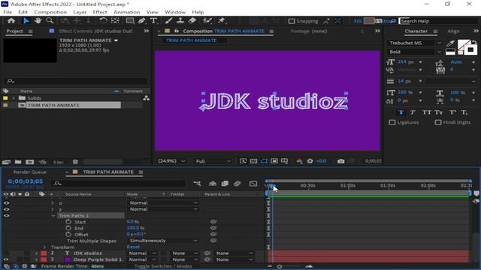
Task: Select the Rectangle shape tool
Action: [x=130, y=21]
